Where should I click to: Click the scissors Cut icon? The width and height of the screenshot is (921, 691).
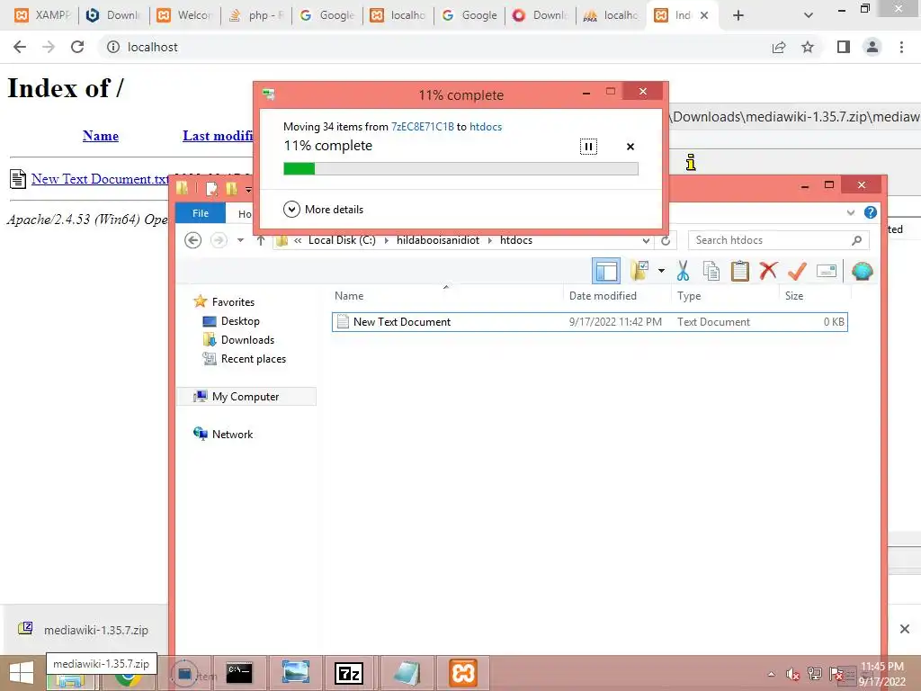tap(683, 271)
